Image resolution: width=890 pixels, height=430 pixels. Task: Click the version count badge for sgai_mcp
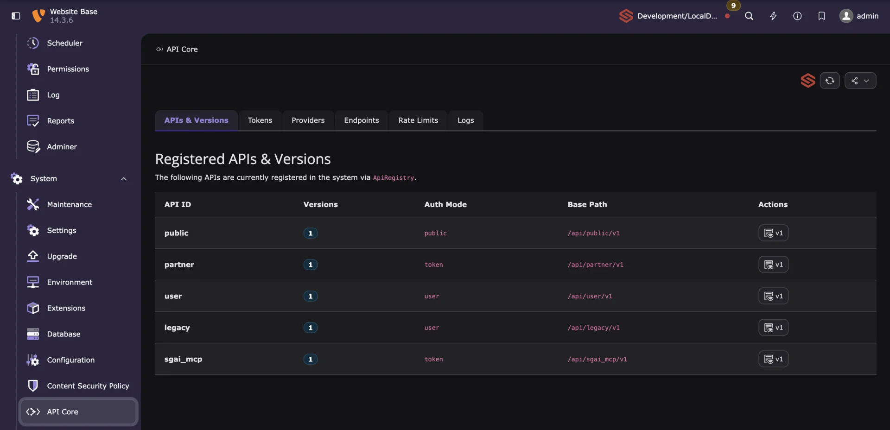click(x=311, y=359)
